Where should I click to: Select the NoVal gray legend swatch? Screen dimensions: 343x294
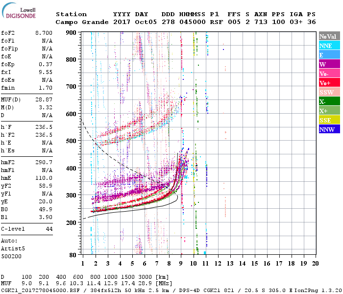(x=329, y=36)
